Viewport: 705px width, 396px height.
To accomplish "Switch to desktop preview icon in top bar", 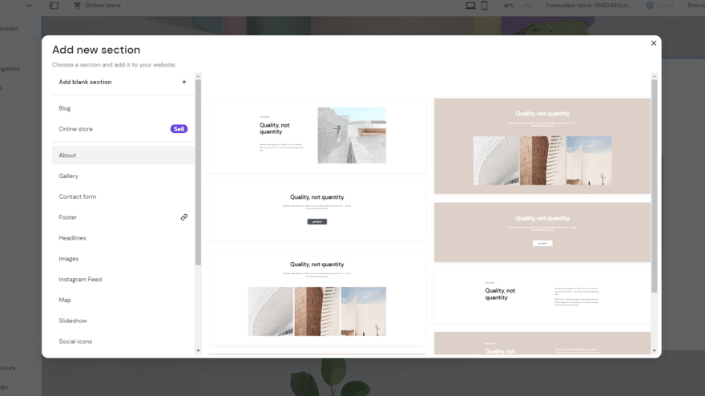I will pos(470,6).
